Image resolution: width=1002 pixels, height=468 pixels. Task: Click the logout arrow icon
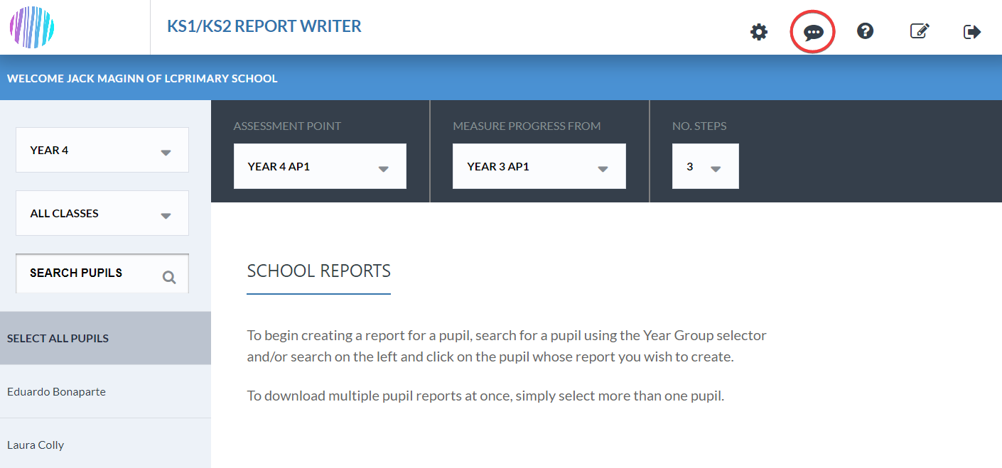(x=972, y=32)
